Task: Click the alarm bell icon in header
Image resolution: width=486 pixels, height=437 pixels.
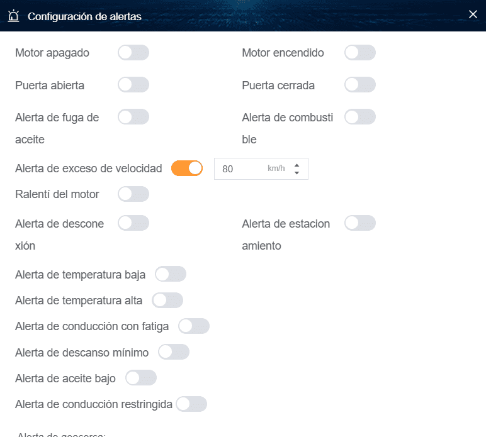Action: click(x=13, y=16)
